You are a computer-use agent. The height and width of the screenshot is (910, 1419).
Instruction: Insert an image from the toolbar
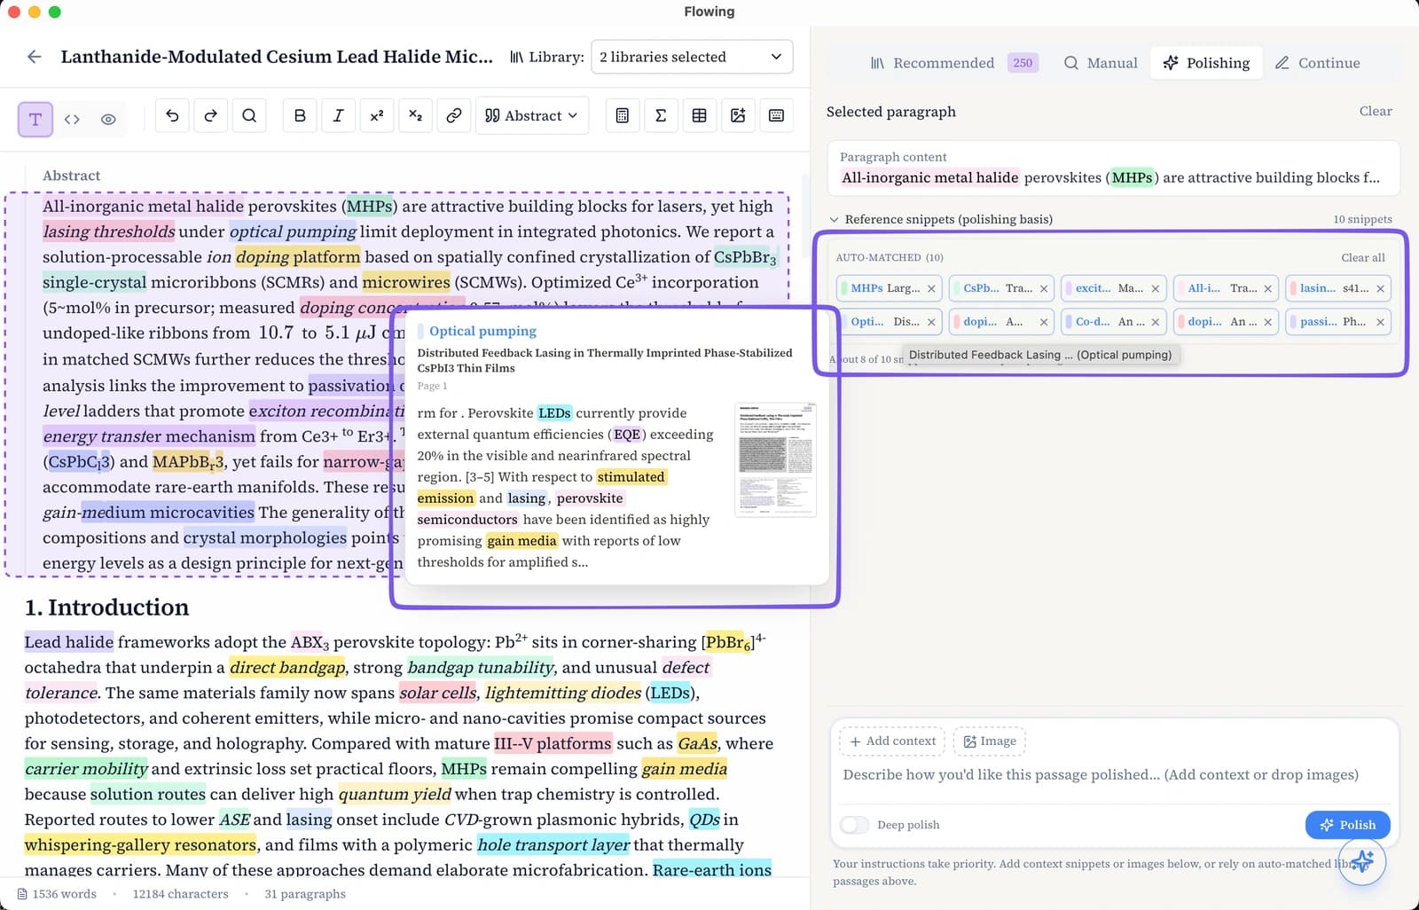[x=738, y=115]
